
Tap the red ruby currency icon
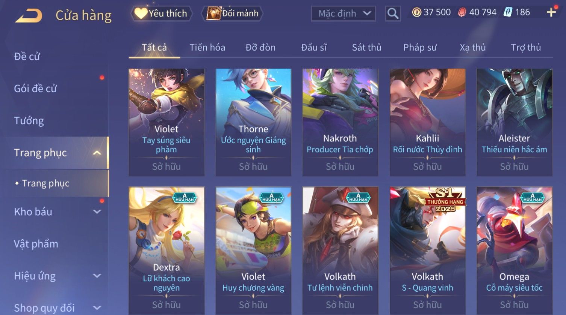click(x=462, y=12)
